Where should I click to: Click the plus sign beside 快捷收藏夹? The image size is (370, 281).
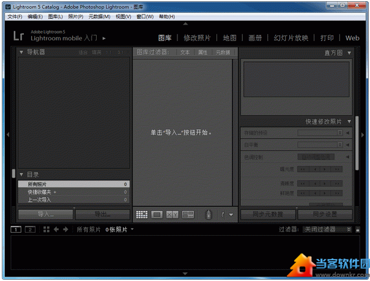click(x=55, y=192)
